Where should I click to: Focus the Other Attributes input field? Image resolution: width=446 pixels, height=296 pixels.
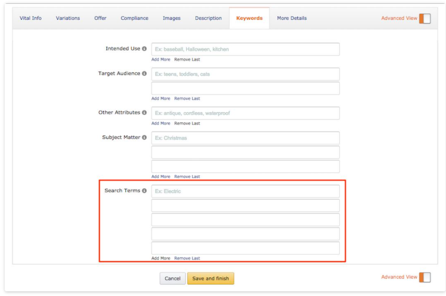click(x=246, y=113)
